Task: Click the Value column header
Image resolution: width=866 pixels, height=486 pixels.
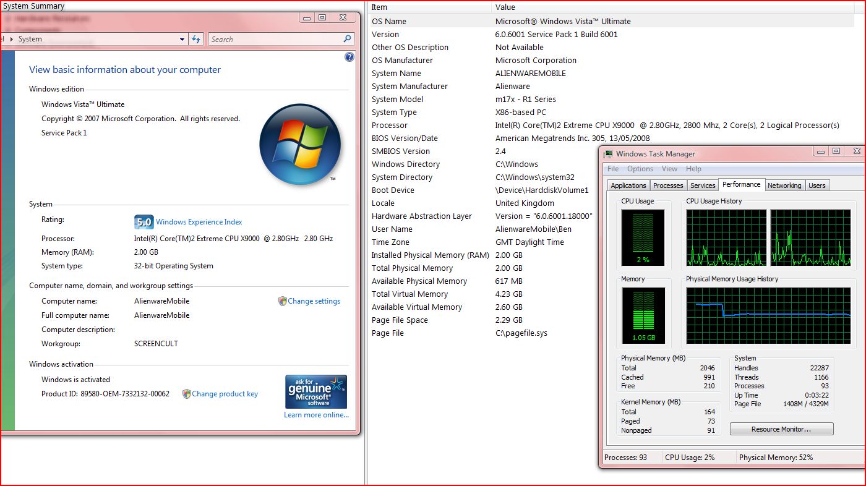Action: (x=674, y=7)
